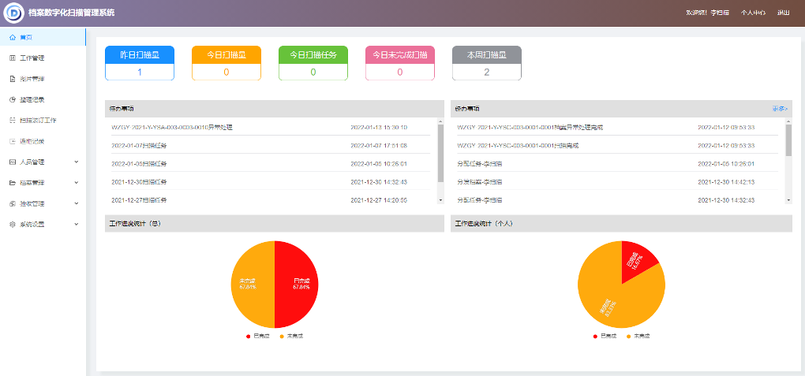805x376 pixels.
Task: Click the 工作管理 sidebar icon
Action: click(12, 58)
